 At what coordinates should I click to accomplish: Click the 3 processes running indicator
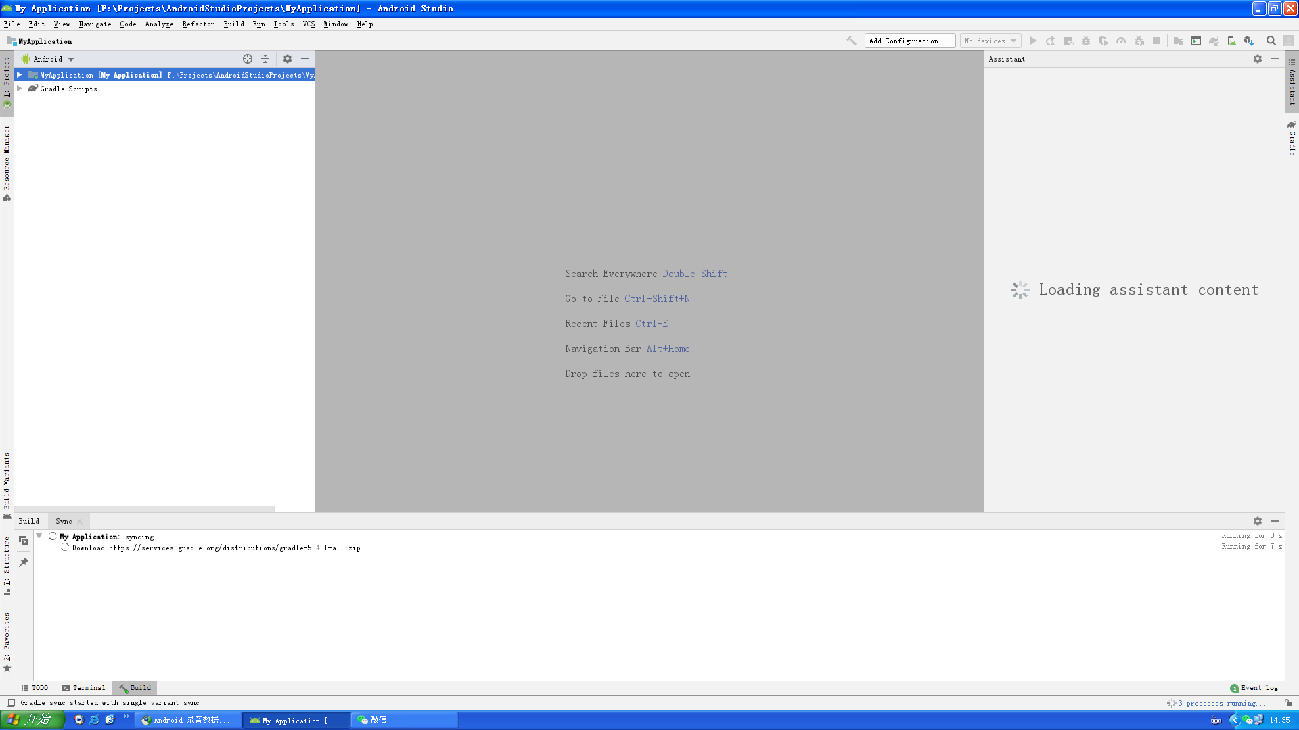tap(1216, 703)
